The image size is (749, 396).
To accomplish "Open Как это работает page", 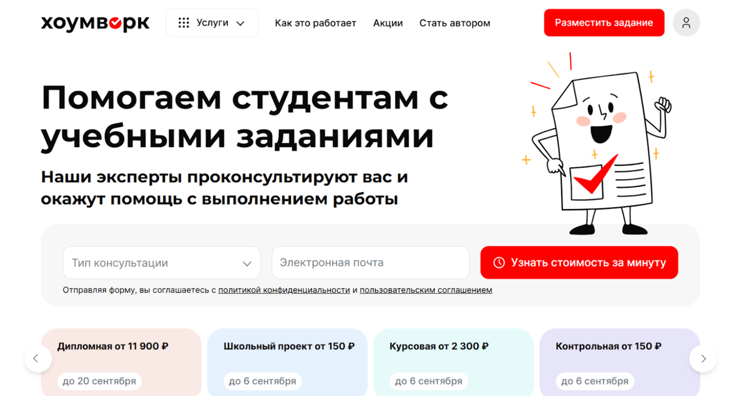I will coord(315,23).
